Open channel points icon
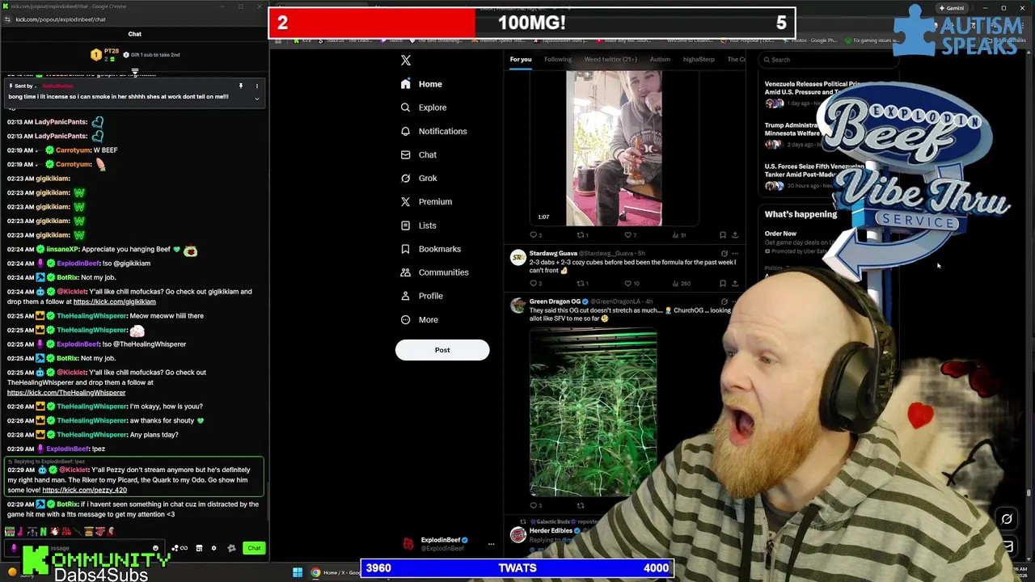Image resolution: width=1035 pixels, height=582 pixels. 180,548
